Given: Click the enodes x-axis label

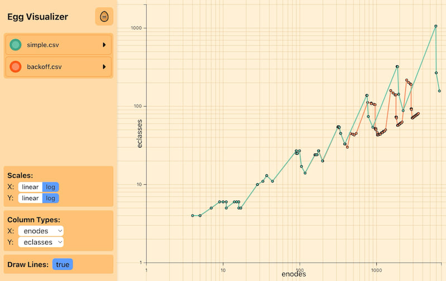Looking at the screenshot, I should (x=293, y=274).
